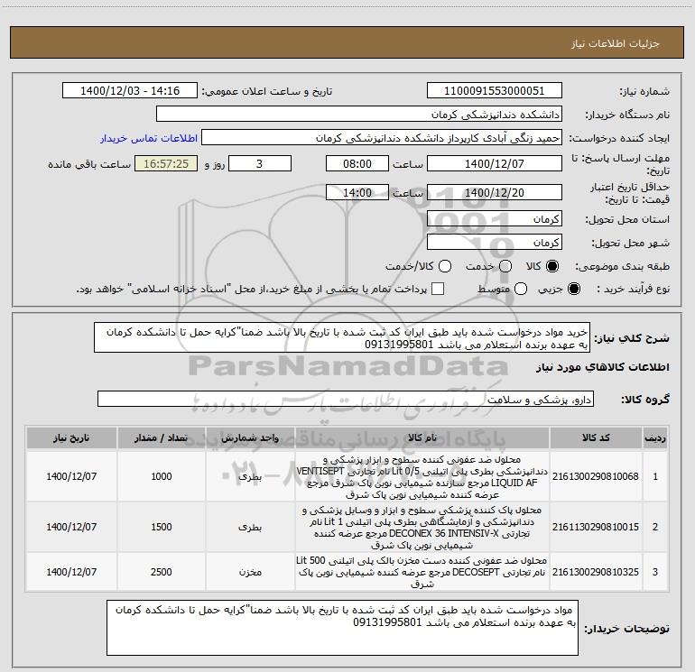Click the goods group field دارو، پزشکی و سلامت
This screenshot has width=695, height=672.
(x=346, y=399)
